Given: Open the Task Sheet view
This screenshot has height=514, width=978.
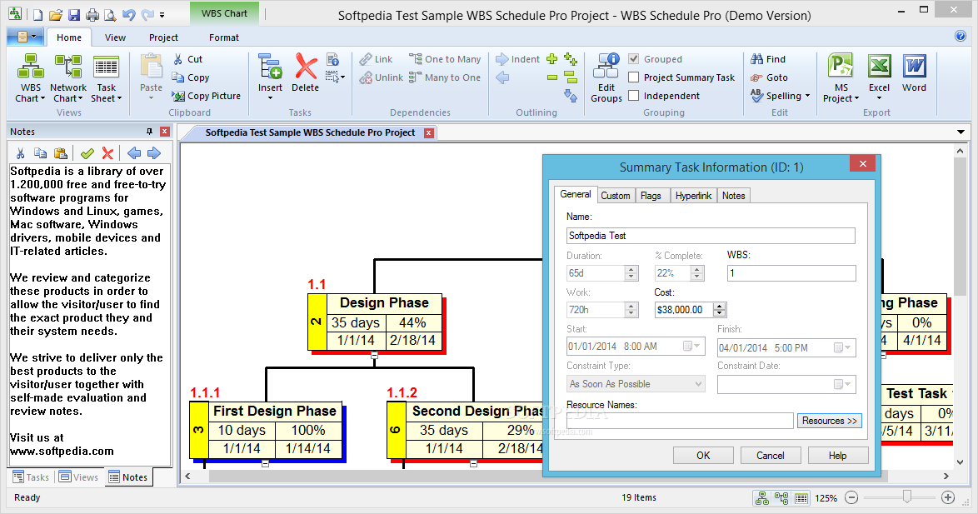Looking at the screenshot, I should 106,78.
